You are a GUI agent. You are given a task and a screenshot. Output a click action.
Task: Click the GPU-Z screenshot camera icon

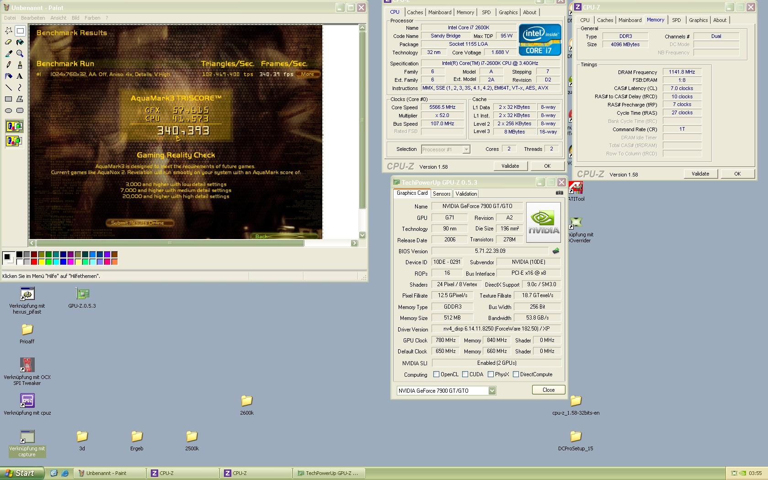tap(559, 193)
